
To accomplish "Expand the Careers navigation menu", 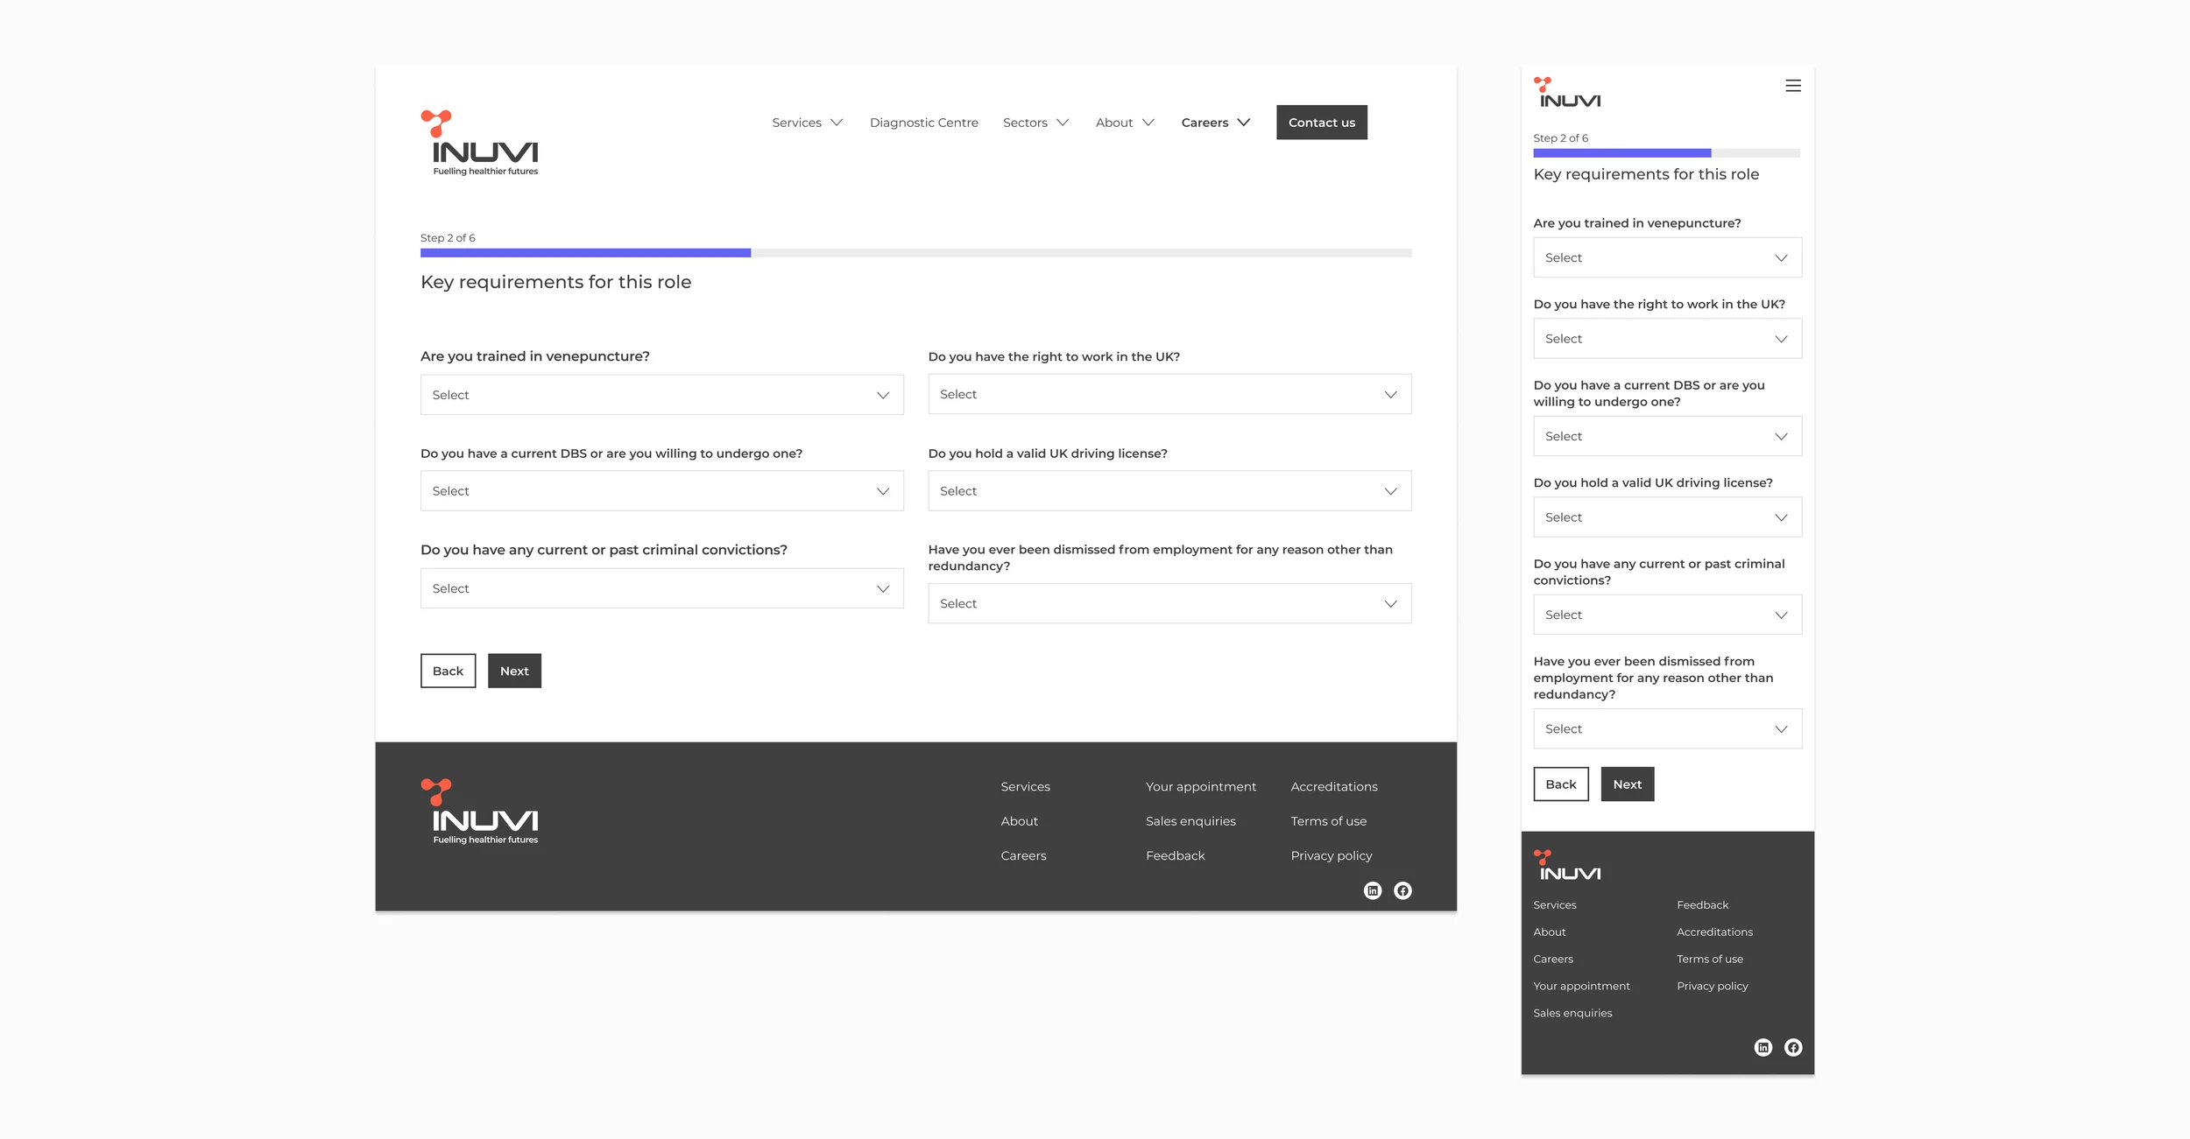I will point(1216,123).
